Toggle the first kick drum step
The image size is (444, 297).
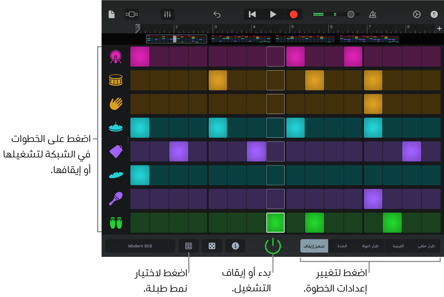[x=140, y=57]
